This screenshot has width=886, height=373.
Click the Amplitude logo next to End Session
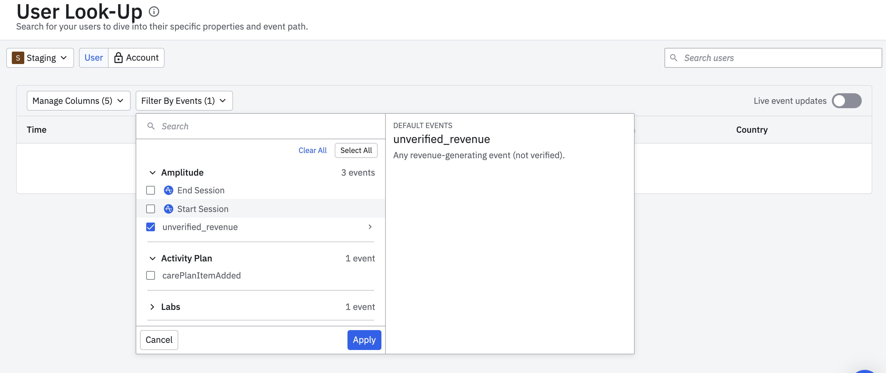click(168, 190)
